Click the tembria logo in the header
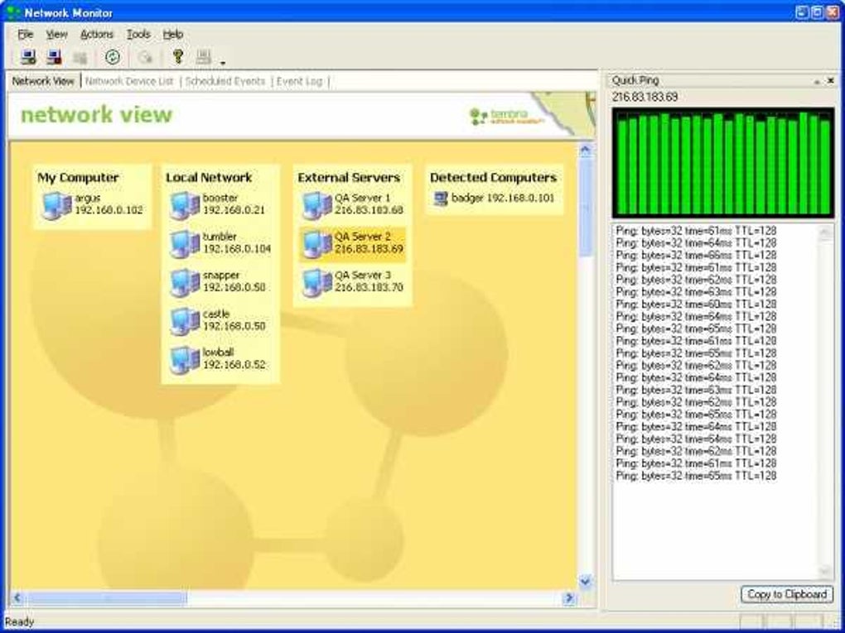Image resolution: width=845 pixels, height=633 pixels. pos(506,117)
